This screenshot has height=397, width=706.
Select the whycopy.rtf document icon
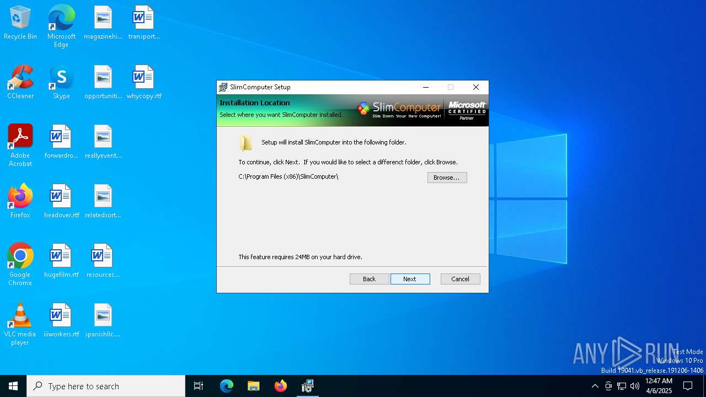coord(144,83)
